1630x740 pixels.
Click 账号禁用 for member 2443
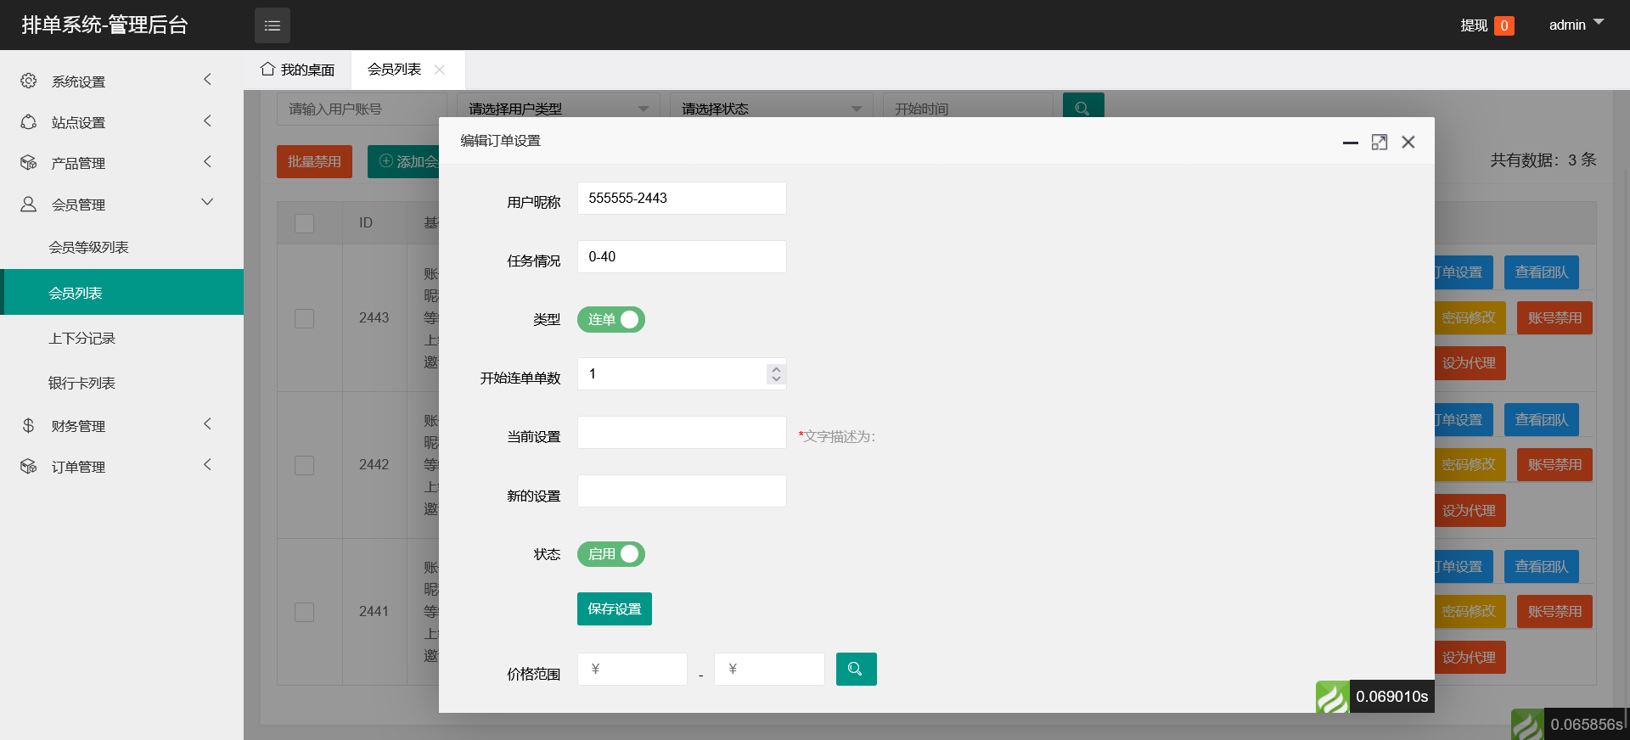click(1554, 318)
